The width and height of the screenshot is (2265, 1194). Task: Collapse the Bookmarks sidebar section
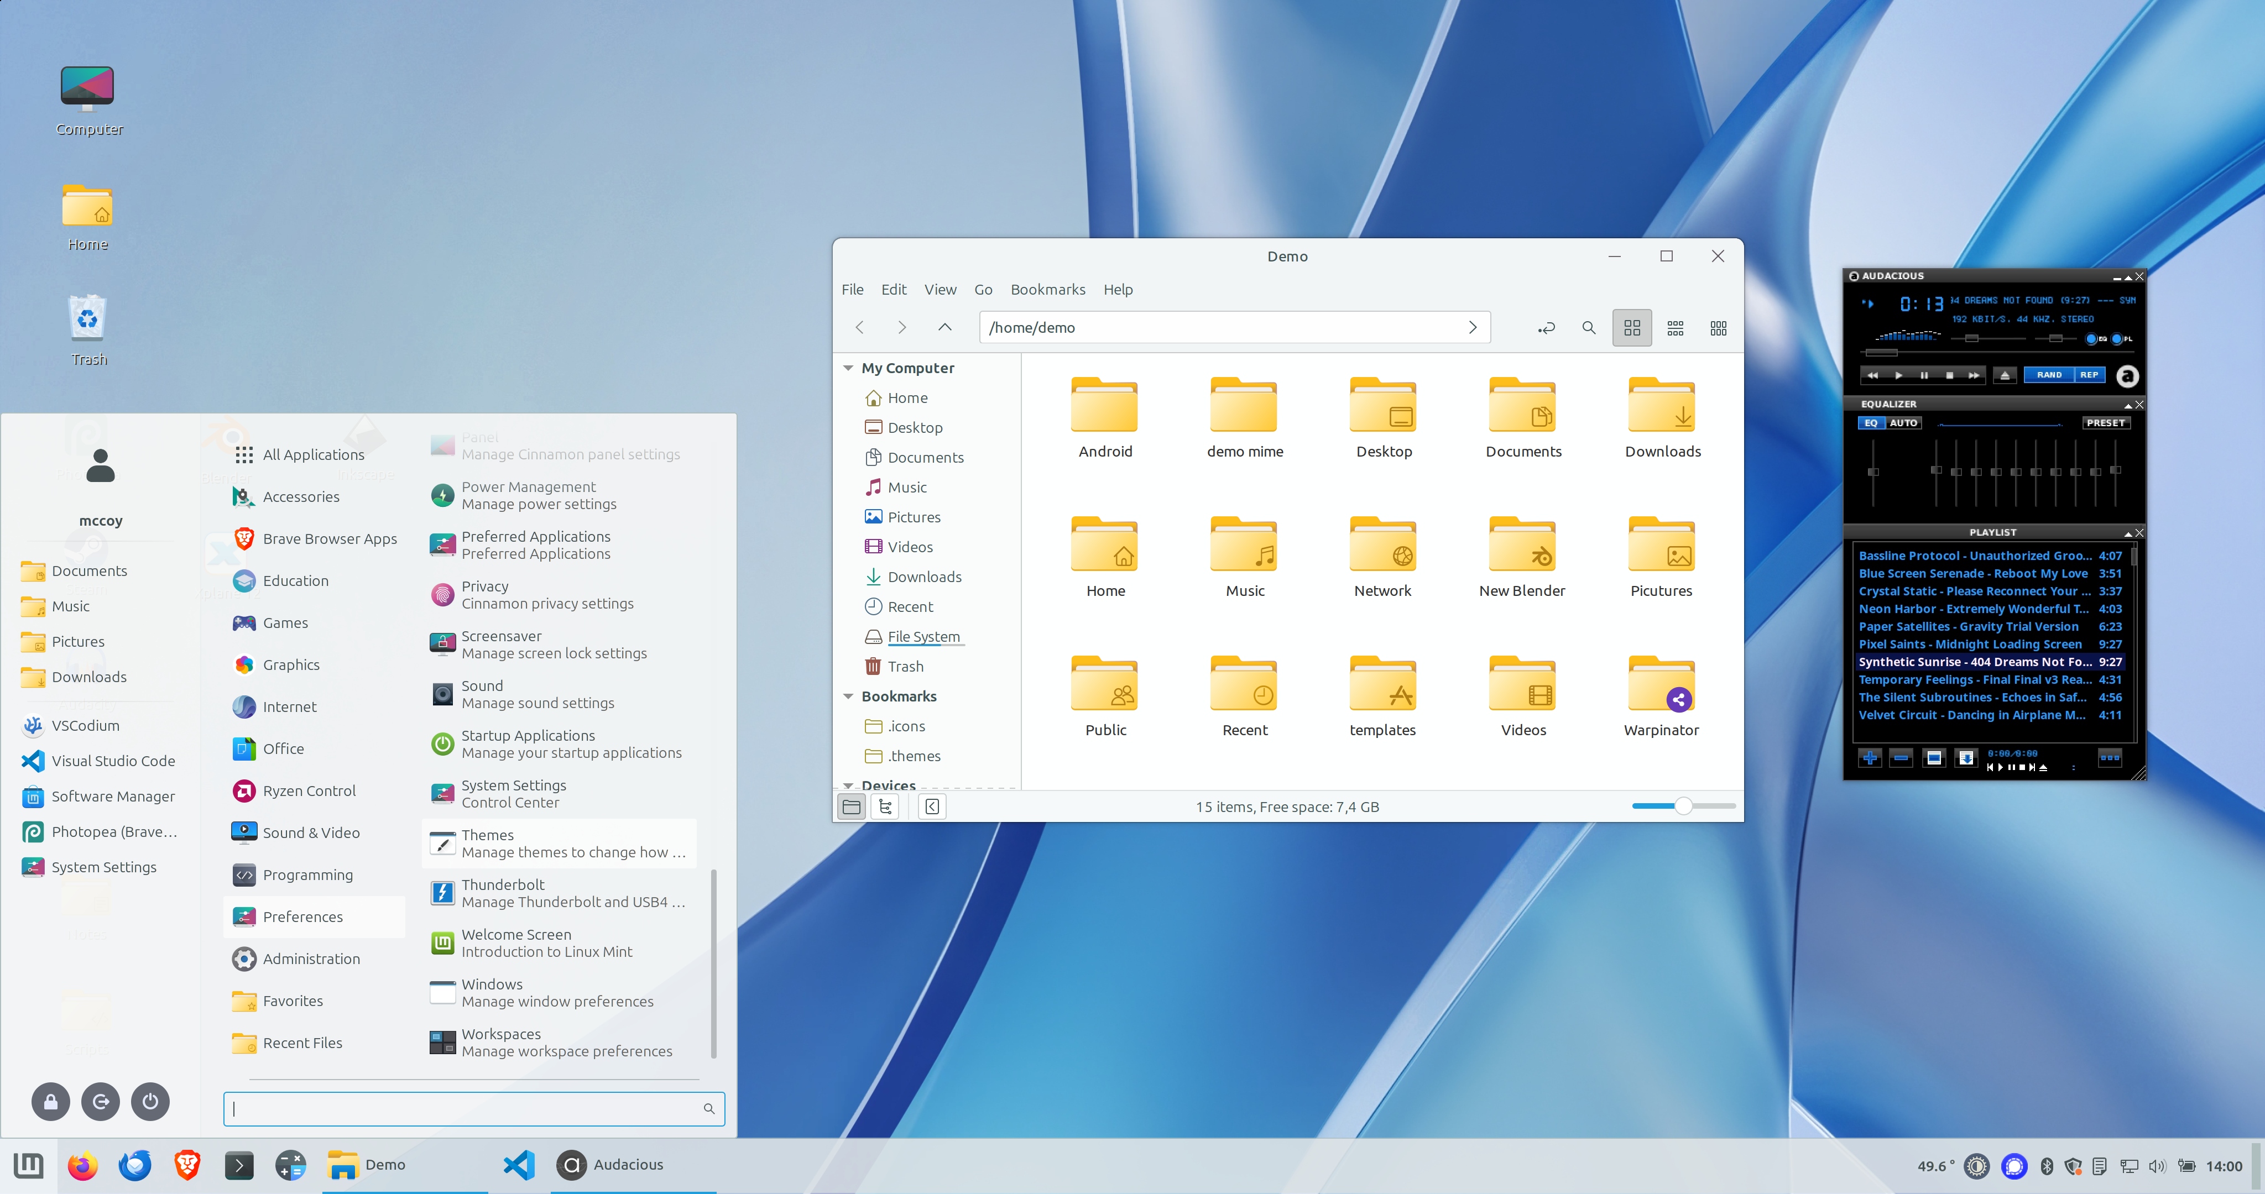coord(848,696)
